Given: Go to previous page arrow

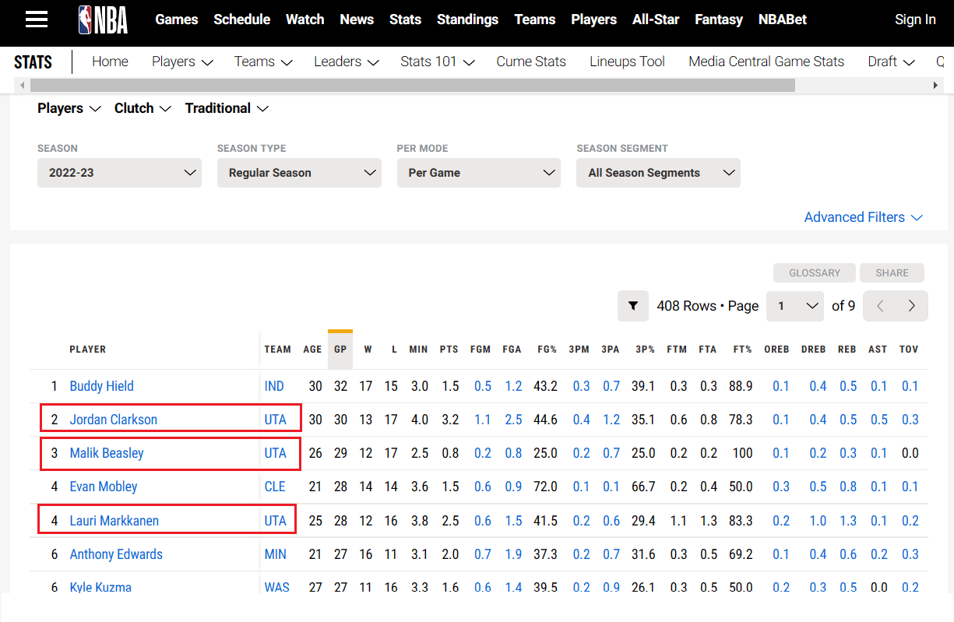Looking at the screenshot, I should pyautogui.click(x=880, y=306).
